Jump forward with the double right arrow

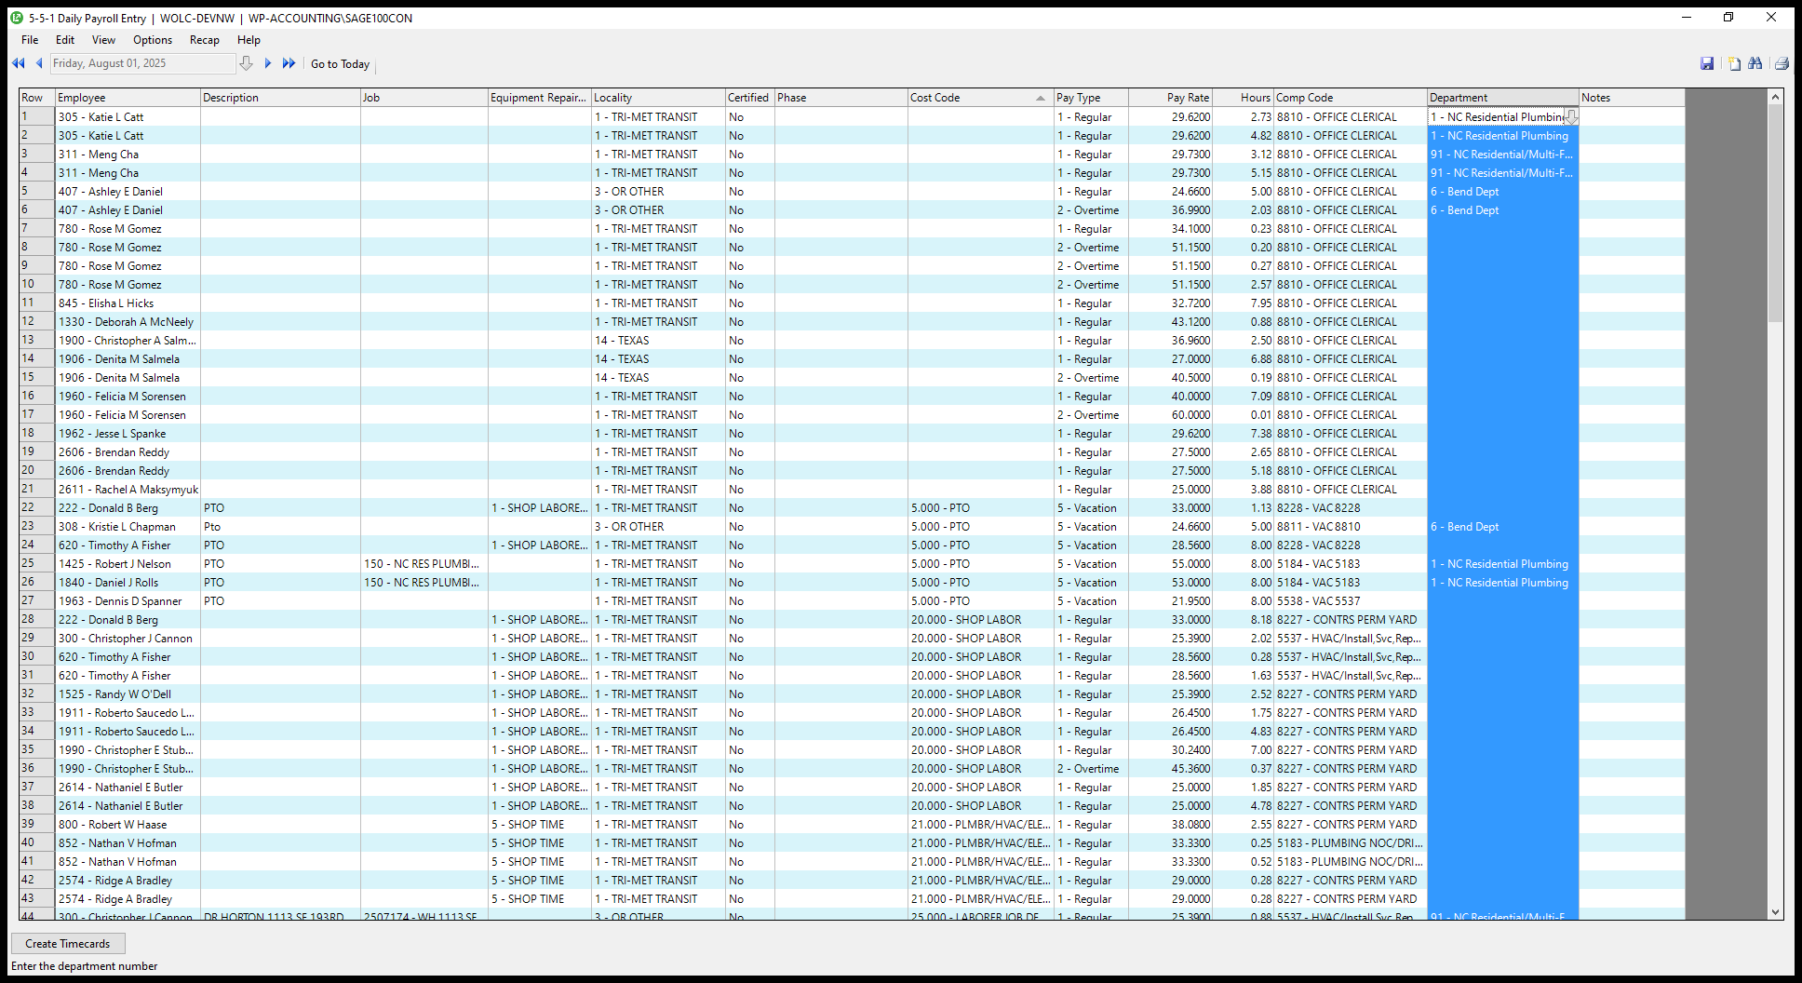point(289,63)
